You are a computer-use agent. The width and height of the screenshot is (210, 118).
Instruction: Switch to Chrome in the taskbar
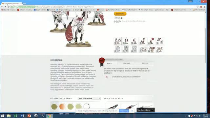point(49,116)
